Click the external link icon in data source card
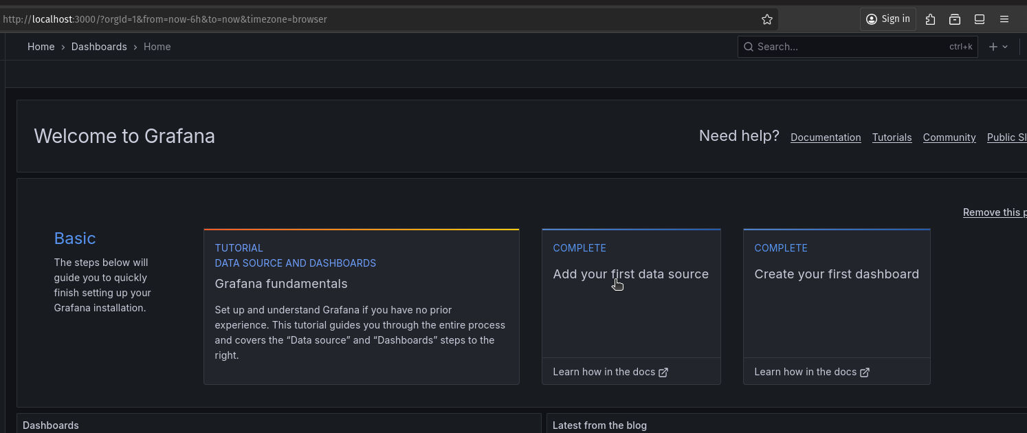Viewport: 1027px width, 433px height. tap(663, 372)
